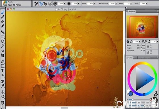Click the blue main color swatch
This screenshot has height=109, width=159.
(x=131, y=94)
